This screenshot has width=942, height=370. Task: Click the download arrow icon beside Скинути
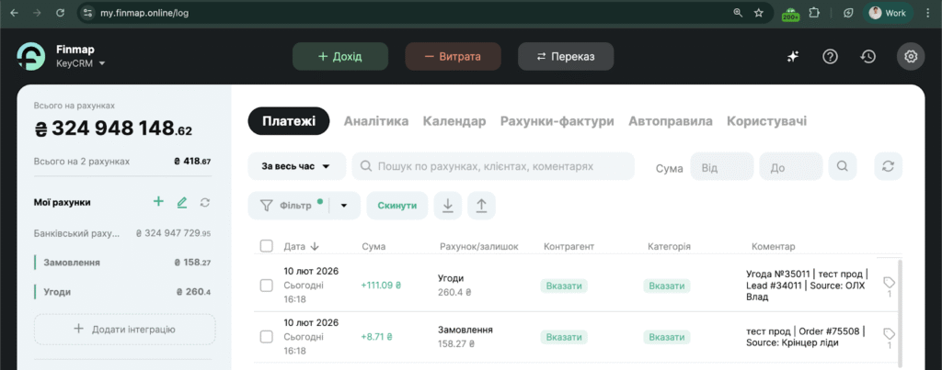coord(448,206)
